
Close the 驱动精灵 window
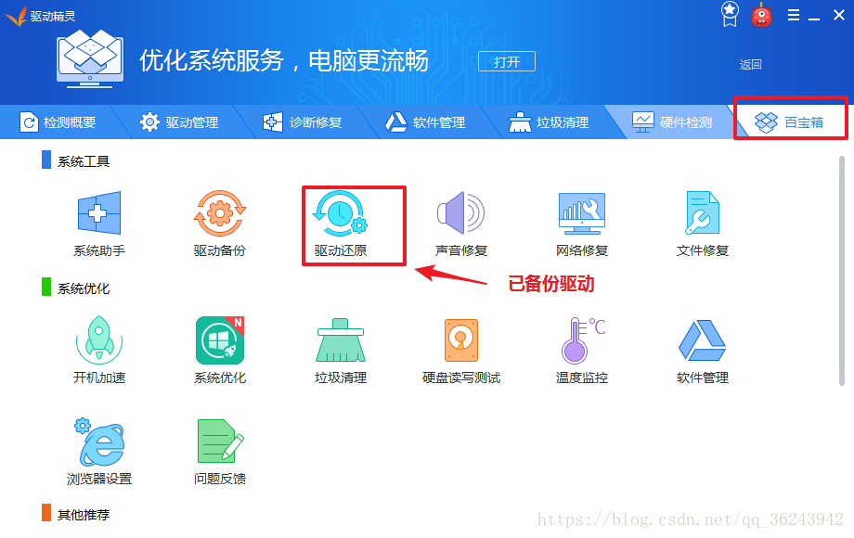[839, 15]
